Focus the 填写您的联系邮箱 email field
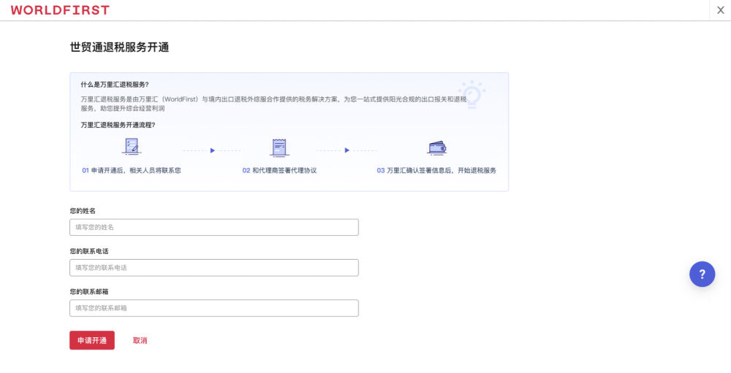The width and height of the screenshot is (731, 373). pyautogui.click(x=213, y=308)
